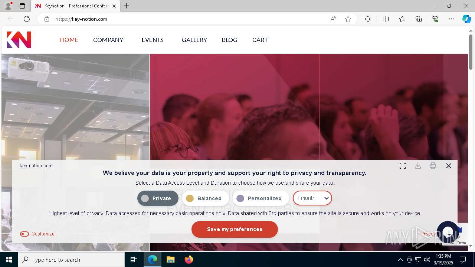Reload the page in Edge
The width and height of the screenshot is (475, 267).
click(x=27, y=19)
